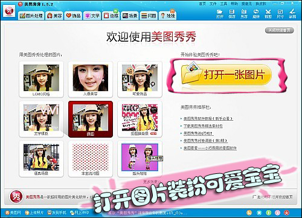The image size is (302, 218).
Task: Select the 涂鸦 (doodle) brush icon
Action: click(292, 14)
